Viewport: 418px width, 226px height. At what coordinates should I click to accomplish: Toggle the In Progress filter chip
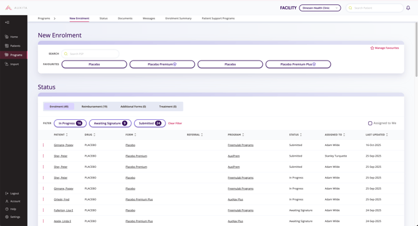(70, 123)
